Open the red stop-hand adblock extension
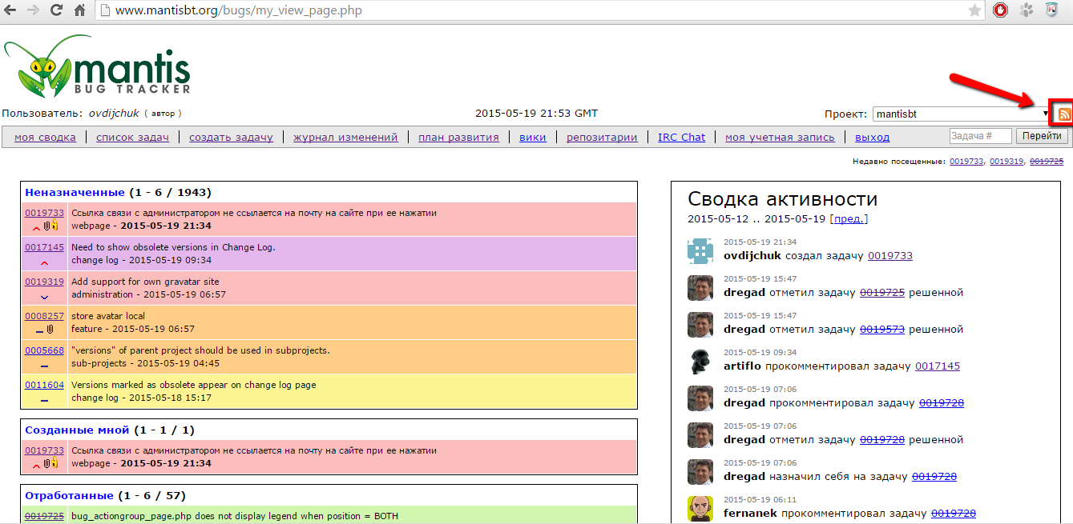Viewport: 1073px width, 524px height. coord(1000,10)
